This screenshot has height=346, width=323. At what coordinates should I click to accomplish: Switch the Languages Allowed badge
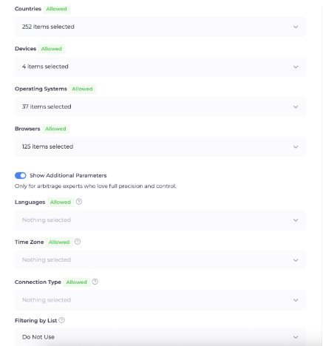point(61,203)
